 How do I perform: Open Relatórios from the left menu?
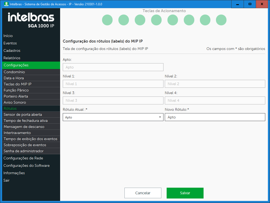[12, 58]
